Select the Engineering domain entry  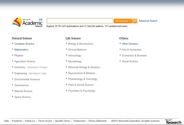(21, 73)
